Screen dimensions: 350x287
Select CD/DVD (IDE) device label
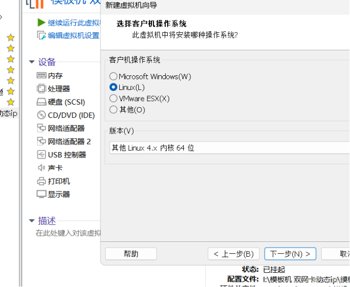(x=71, y=115)
